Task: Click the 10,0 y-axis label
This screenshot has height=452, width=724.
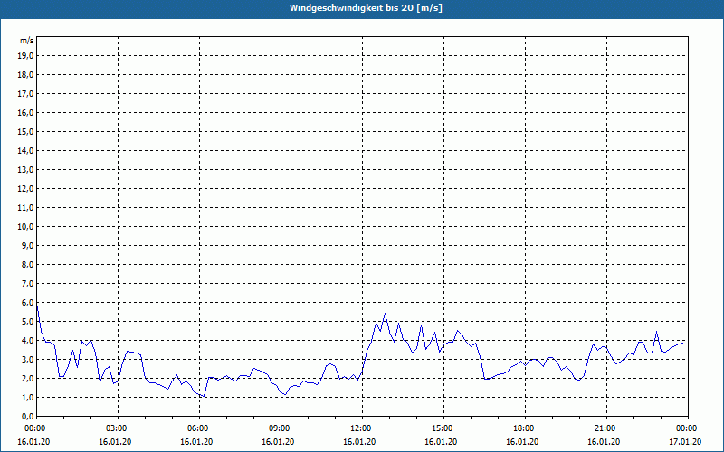Action: 25,227
